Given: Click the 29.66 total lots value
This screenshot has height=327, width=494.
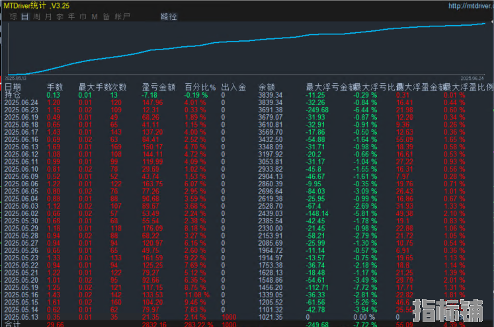Looking at the screenshot, I should (55, 324).
